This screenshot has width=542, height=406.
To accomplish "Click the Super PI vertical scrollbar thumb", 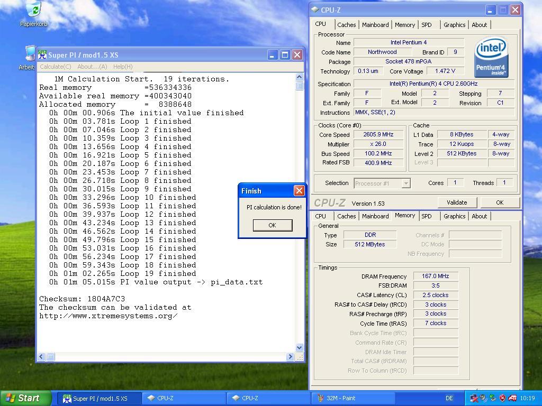I will click(300, 86).
